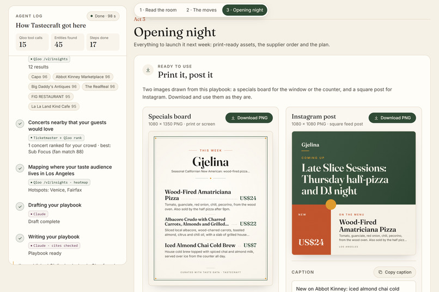Open the Instagram post preview image
This screenshot has height=292, width=439.
click(x=354, y=193)
